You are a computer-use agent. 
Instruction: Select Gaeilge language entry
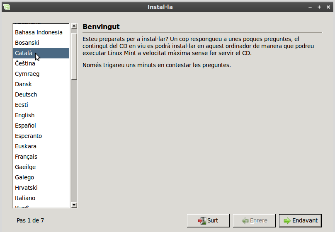(41, 167)
